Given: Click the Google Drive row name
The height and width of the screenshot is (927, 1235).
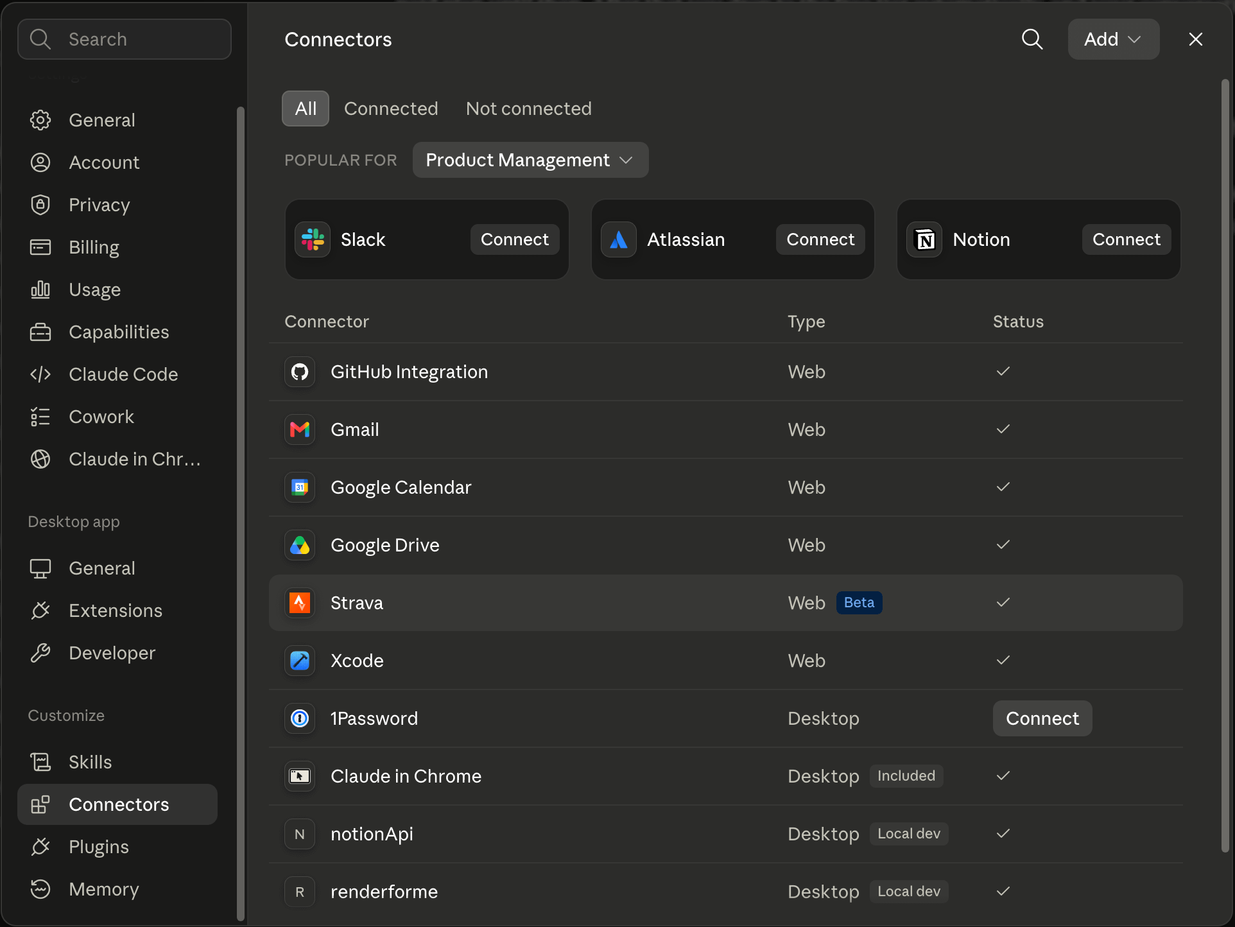Looking at the screenshot, I should [385, 545].
